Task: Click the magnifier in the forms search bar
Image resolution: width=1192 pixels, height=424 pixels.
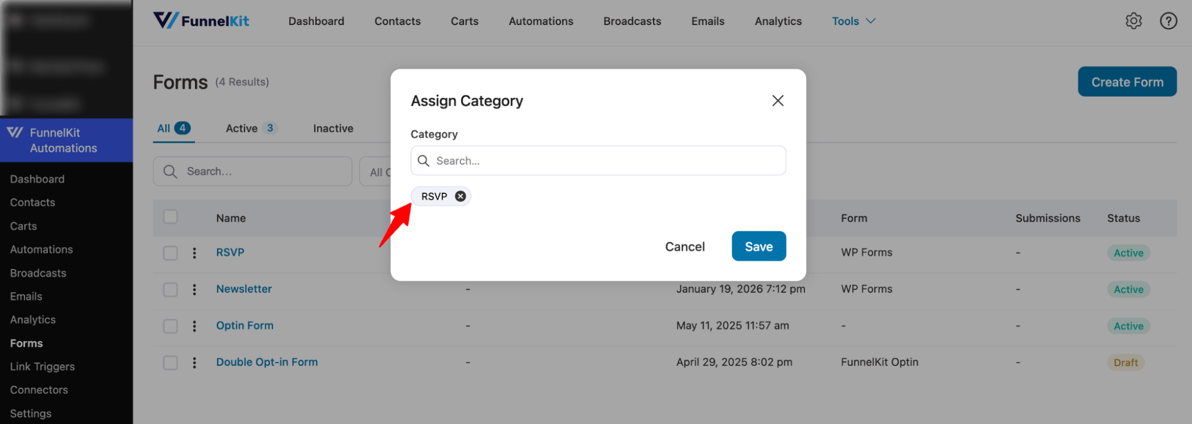Action: pyautogui.click(x=170, y=171)
